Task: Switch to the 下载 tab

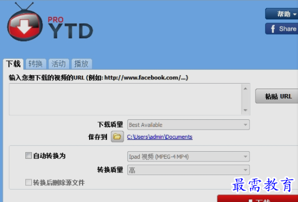Action: click(13, 64)
